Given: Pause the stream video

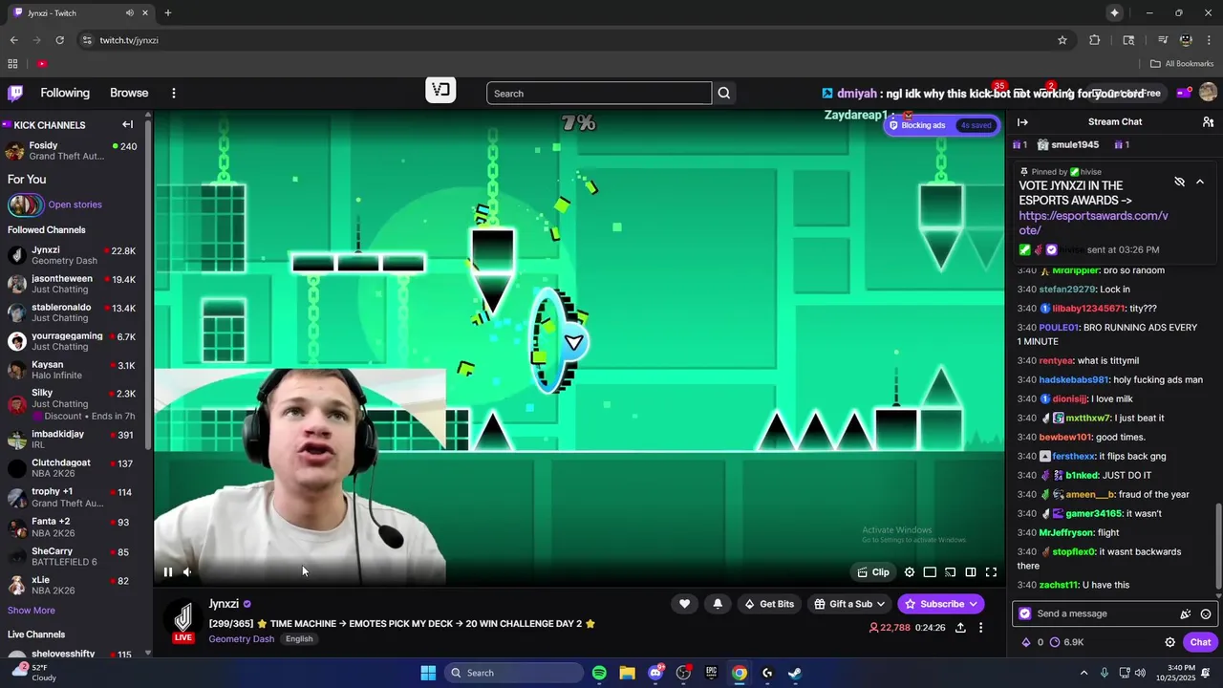Looking at the screenshot, I should 168,572.
